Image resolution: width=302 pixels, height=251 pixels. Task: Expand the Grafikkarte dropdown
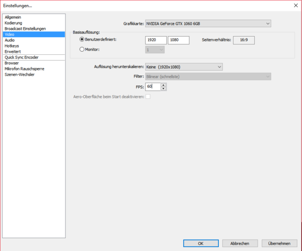coord(208,24)
